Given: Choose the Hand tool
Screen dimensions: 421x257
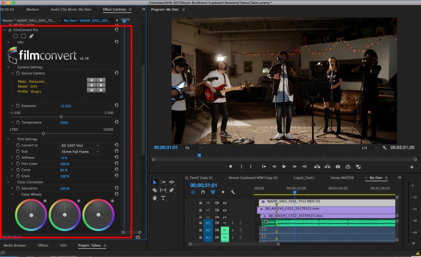Looking at the screenshot, I should coord(155,198).
